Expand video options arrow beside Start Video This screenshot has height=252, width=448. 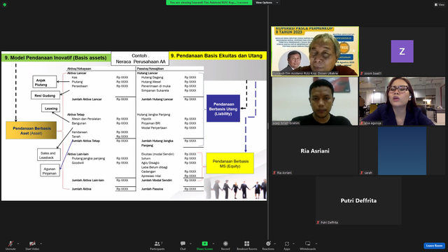coord(41,244)
